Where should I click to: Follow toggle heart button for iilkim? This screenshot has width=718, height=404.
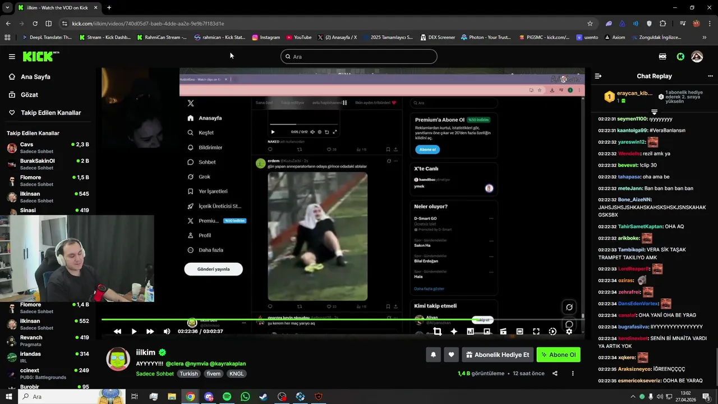[x=451, y=355]
